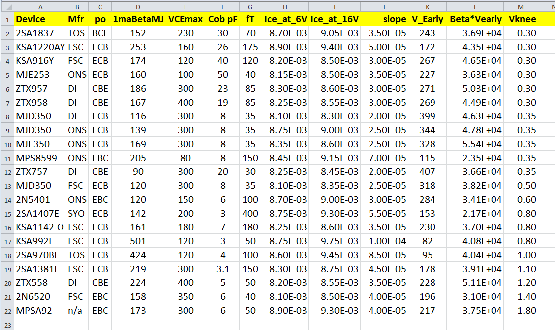Click VCEmax value 350
555x330 pixels.
pyautogui.click(x=185, y=297)
